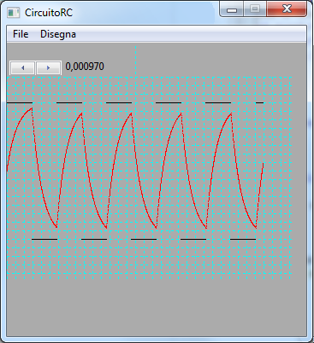Maximize the CircuitoRC window
Screen dimensions: 314x343
pos(255,9)
